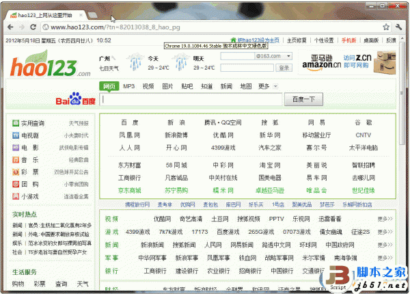Viewport: 410px width, 294px height.
Task: Select the MP3 search tab
Action: click(128, 86)
